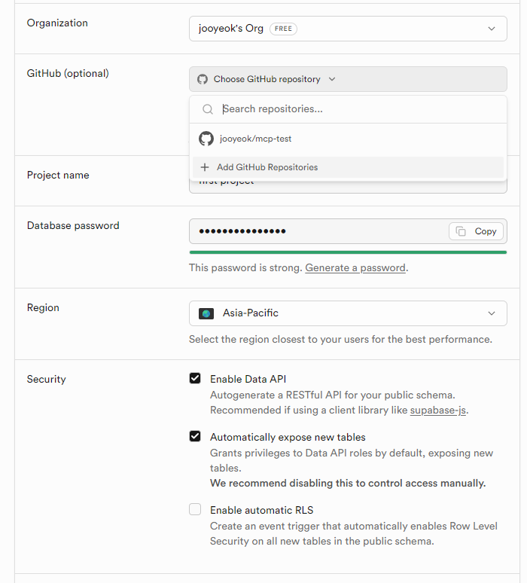
Task: Click the Region dropdown chevron arrow
Action: click(x=492, y=313)
